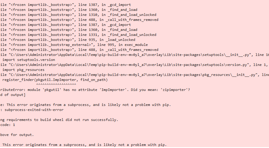
Task: Click the setuptools\version.py file path line
Action: pos(134,65)
